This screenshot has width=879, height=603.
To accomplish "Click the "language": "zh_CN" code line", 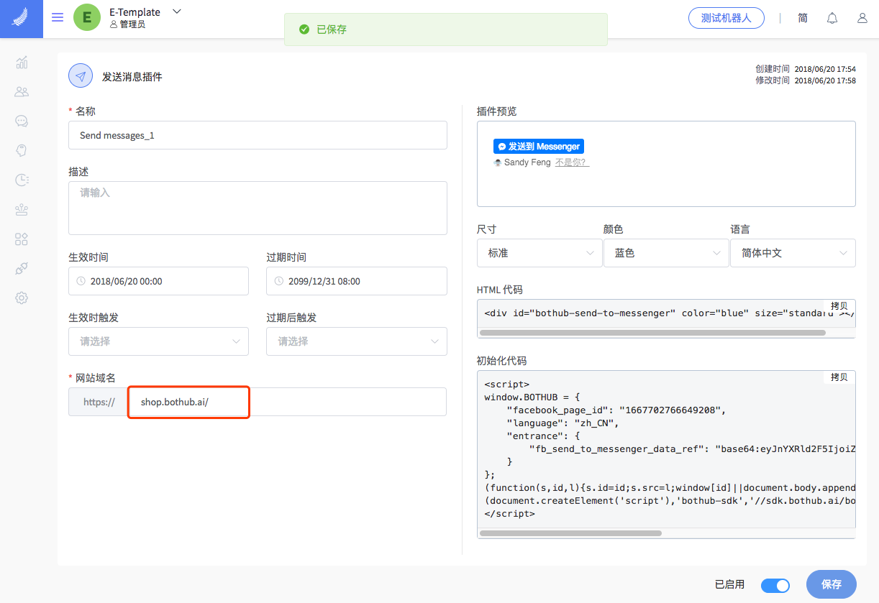I will 563,423.
